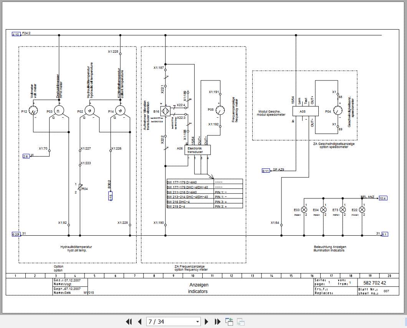Click the 'Modul Geschw.' label
This screenshot has height=328, width=407.
269,112
